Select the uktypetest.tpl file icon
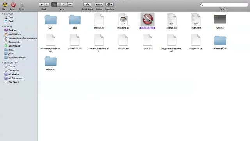Image resolution: width=250 pixels, height=141 pixels. (196, 40)
